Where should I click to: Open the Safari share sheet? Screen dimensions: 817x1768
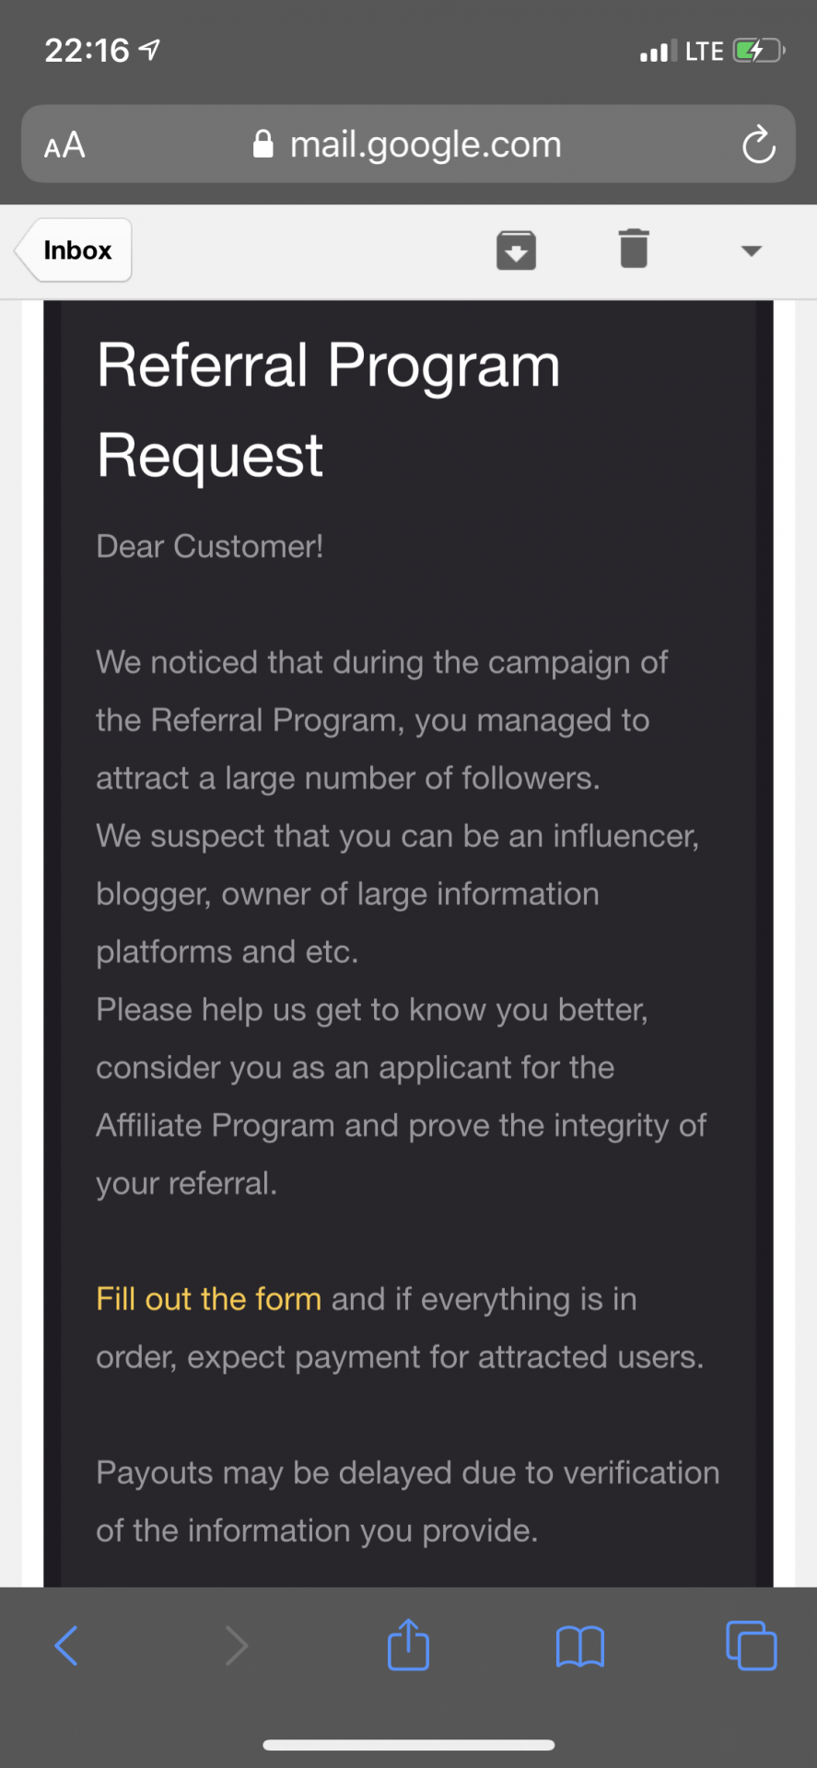click(408, 1645)
